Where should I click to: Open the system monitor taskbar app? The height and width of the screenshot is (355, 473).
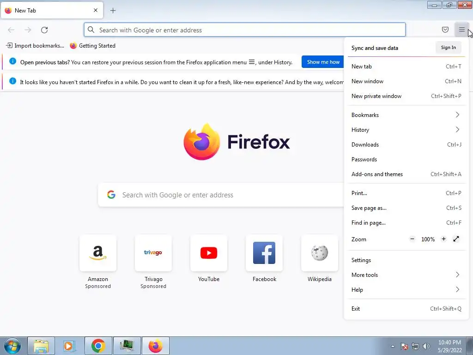pos(127,346)
